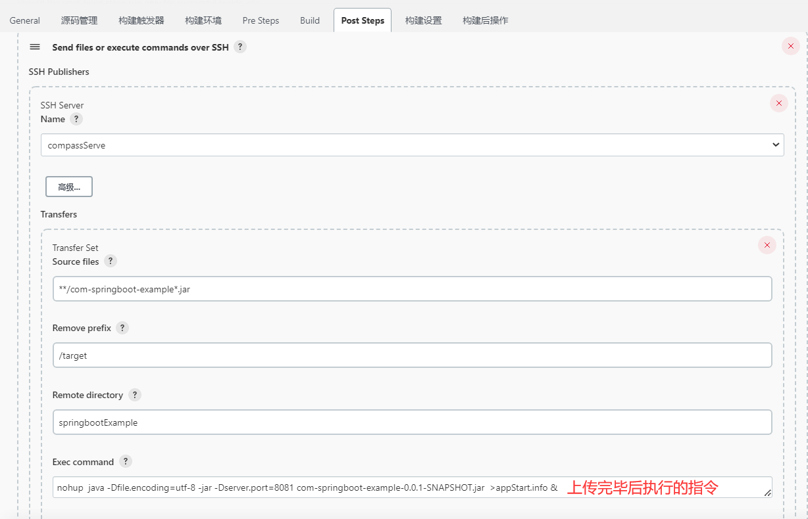
Task: Switch to 源码管理 tab
Action: click(x=79, y=20)
